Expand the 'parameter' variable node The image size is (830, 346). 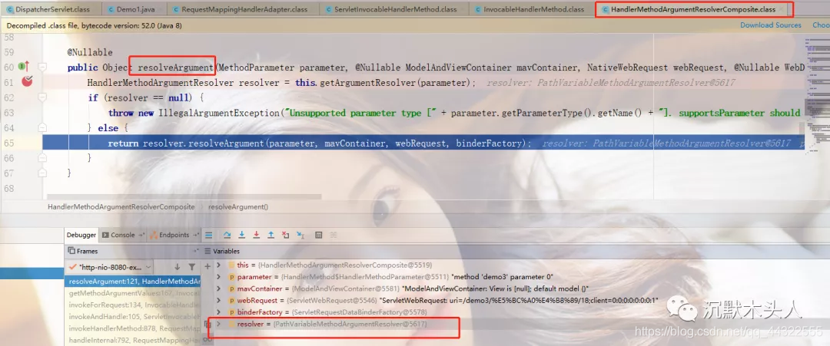[x=219, y=277]
